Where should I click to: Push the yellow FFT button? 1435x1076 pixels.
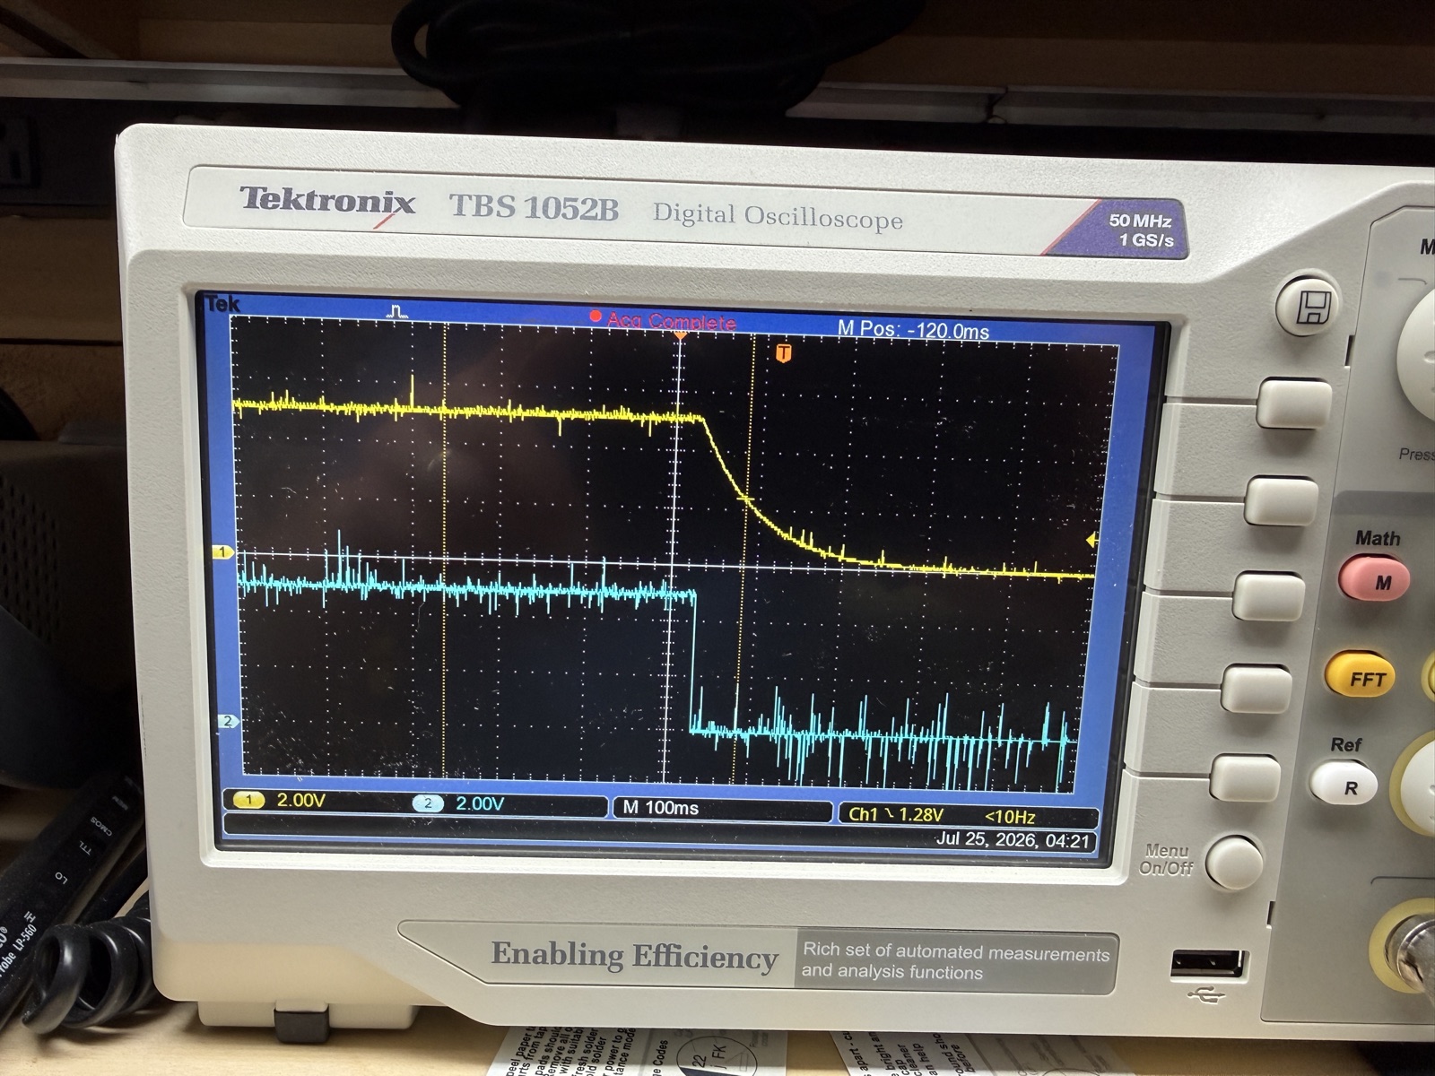1361,676
